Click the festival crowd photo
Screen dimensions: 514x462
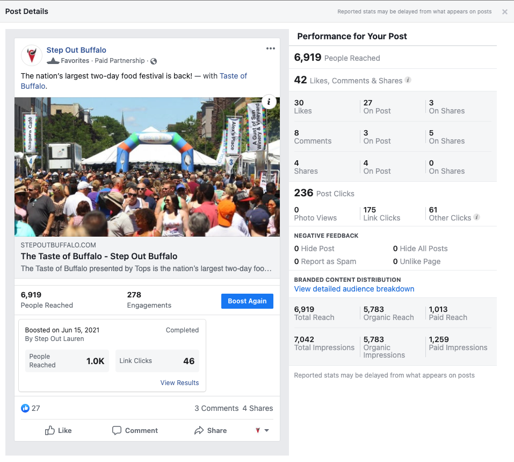click(x=147, y=167)
